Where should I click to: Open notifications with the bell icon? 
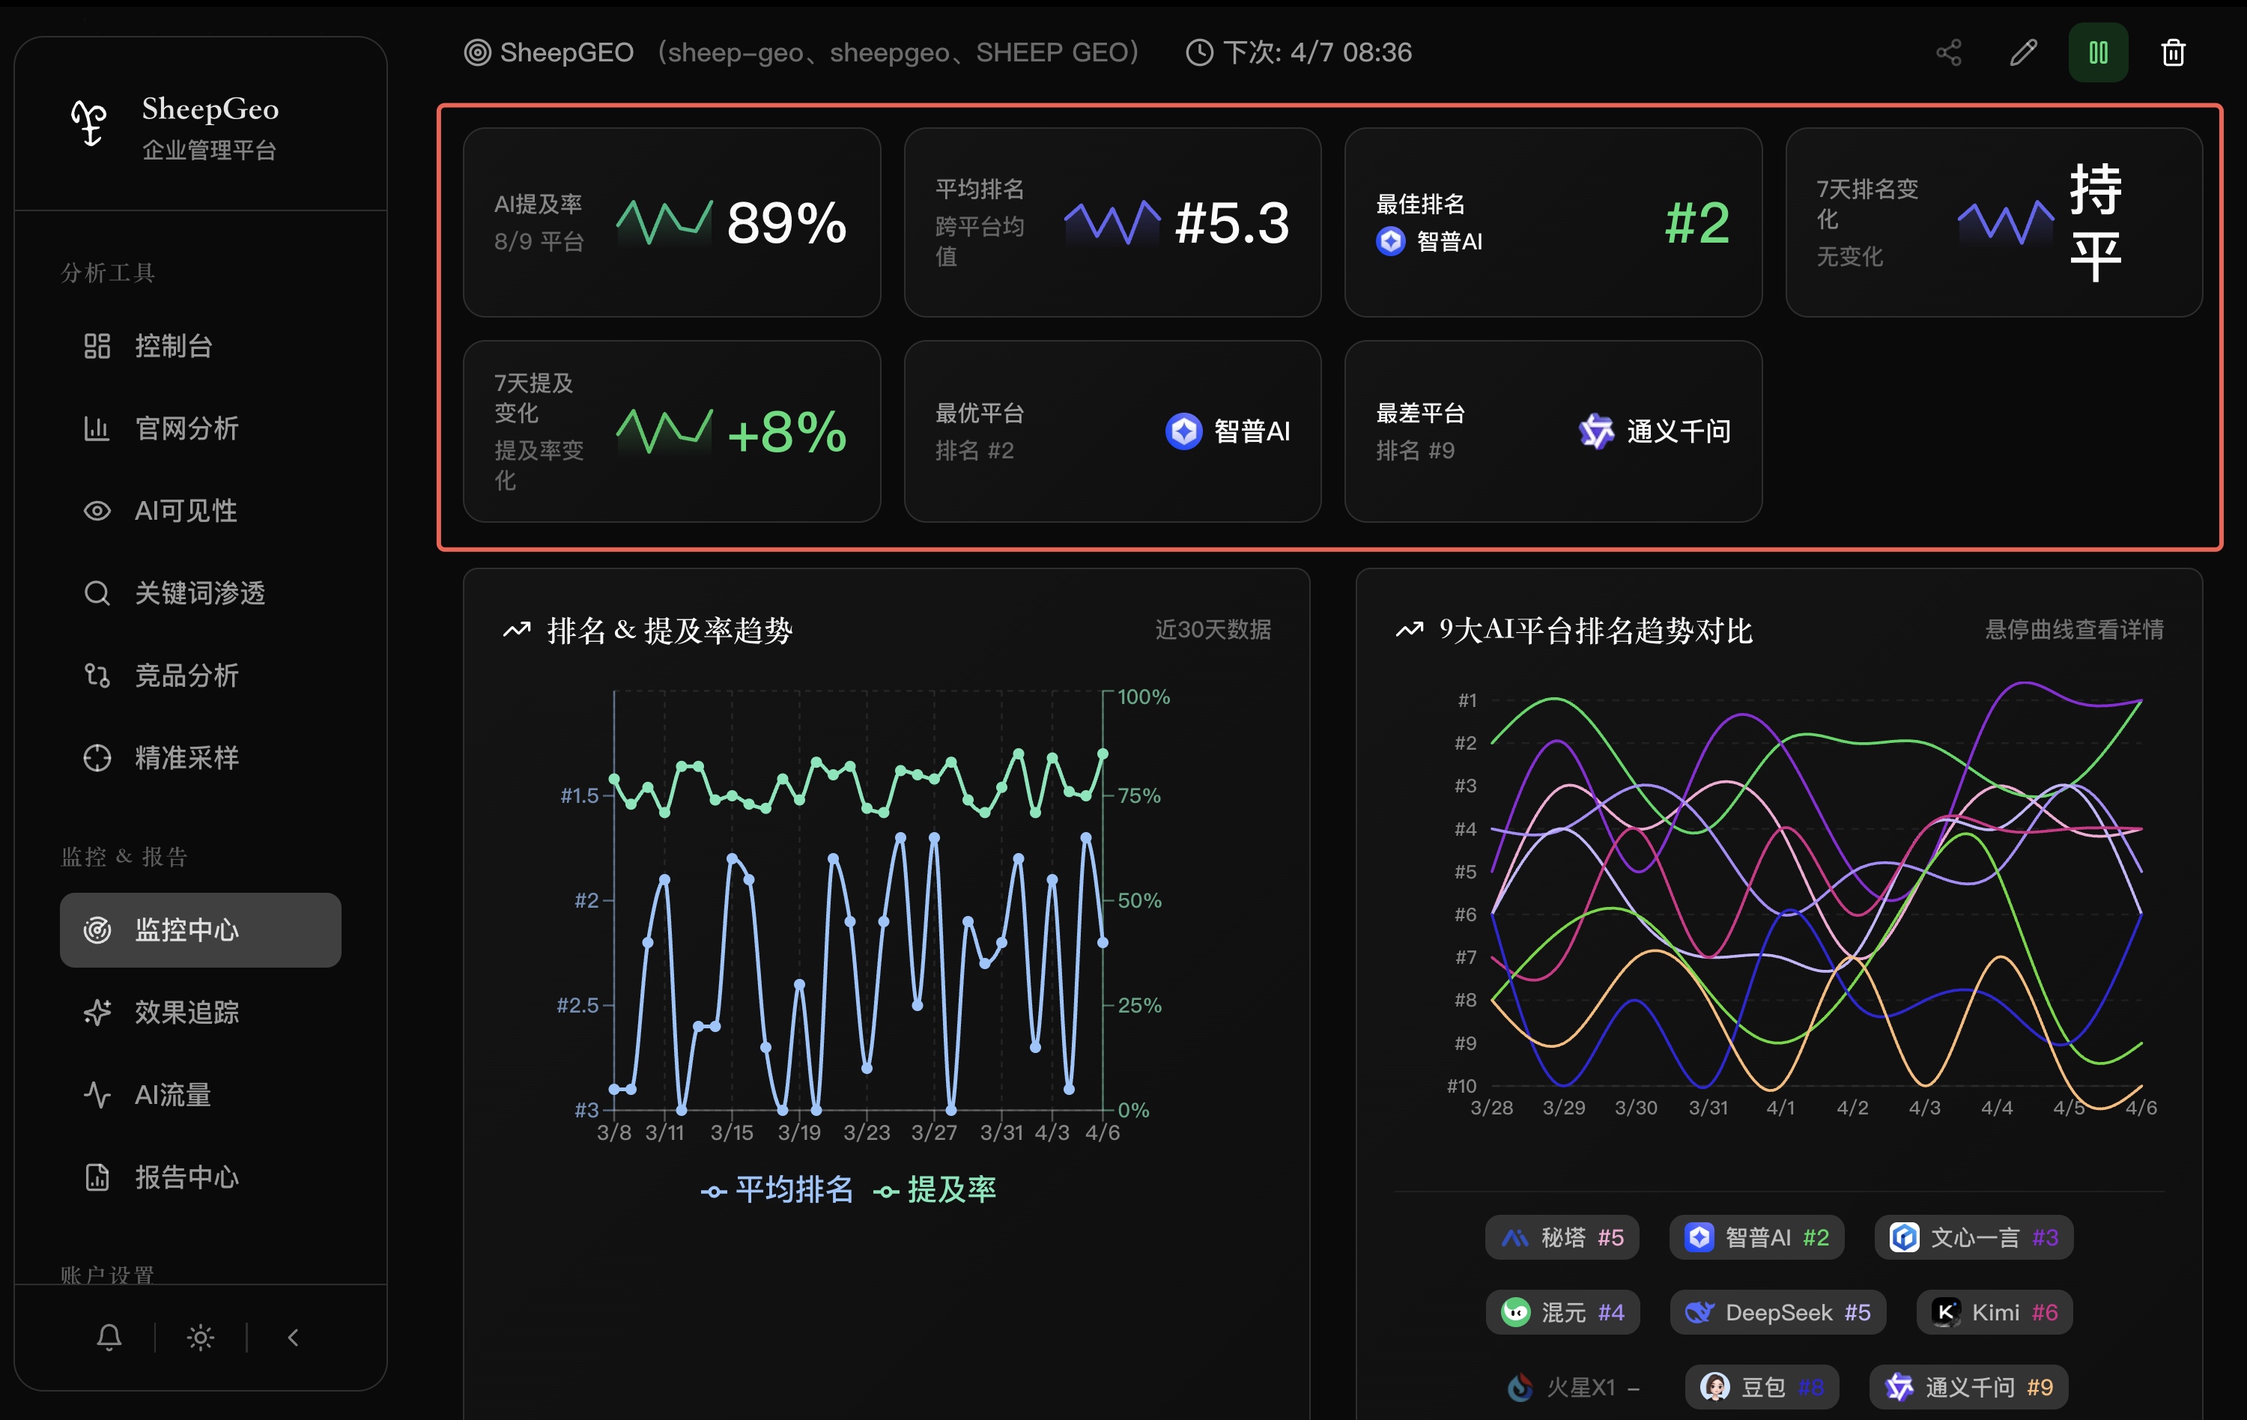click(109, 1337)
